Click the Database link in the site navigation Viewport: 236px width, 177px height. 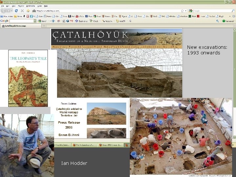coord(87,47)
